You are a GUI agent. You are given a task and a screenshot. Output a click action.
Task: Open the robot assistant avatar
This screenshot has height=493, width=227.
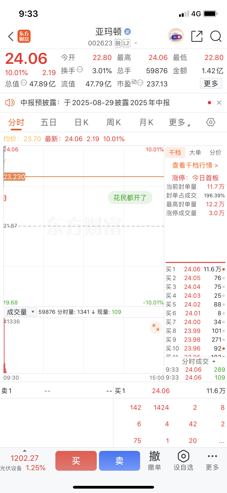[x=176, y=36]
